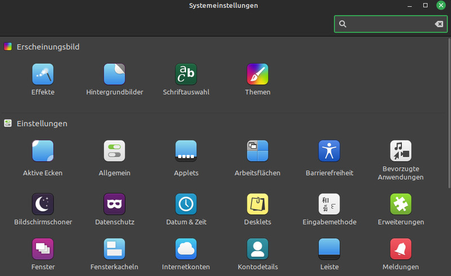Minimize the Systemeinstellungen window
Screen dimensions: 451x276
click(410, 6)
